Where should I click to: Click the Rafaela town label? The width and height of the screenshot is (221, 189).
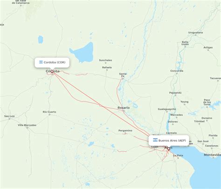point(107,67)
